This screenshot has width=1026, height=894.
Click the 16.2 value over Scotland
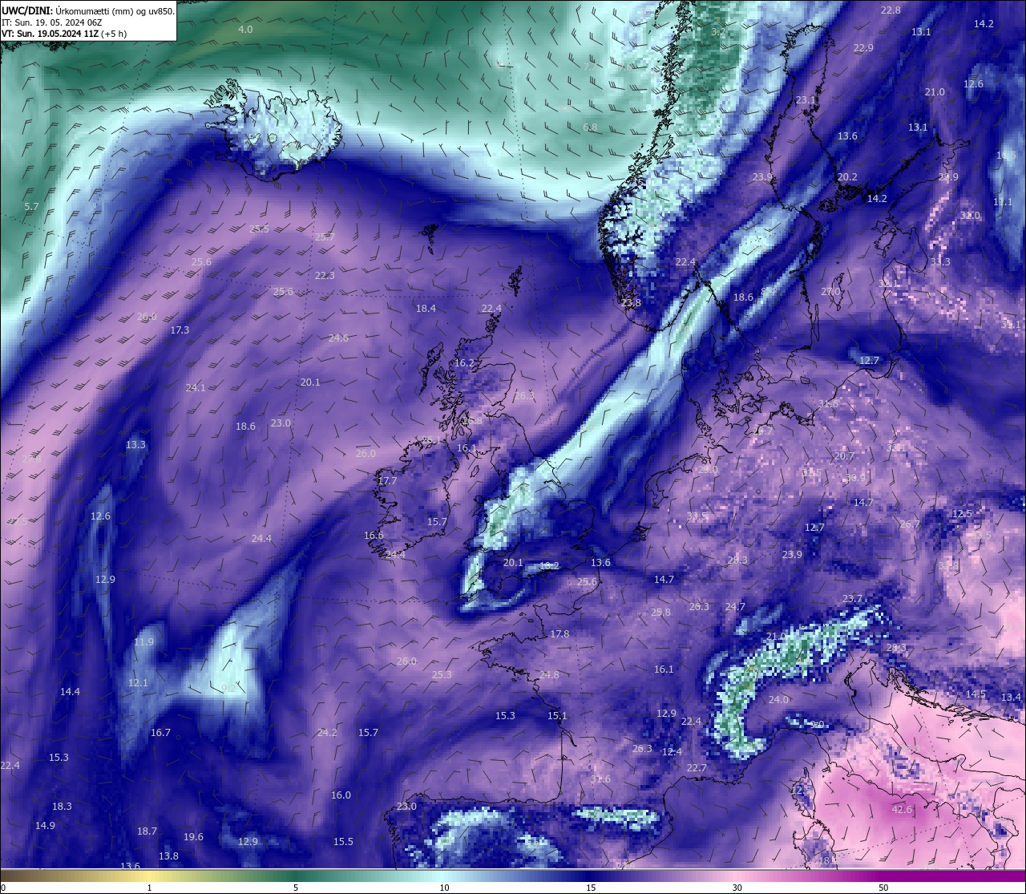click(464, 362)
